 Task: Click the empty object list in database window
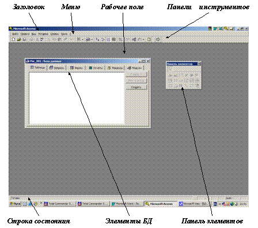pyautogui.click(x=77, y=98)
